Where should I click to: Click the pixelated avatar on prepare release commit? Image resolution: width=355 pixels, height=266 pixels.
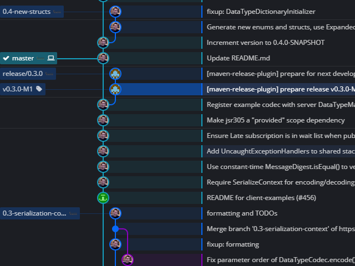(x=115, y=89)
